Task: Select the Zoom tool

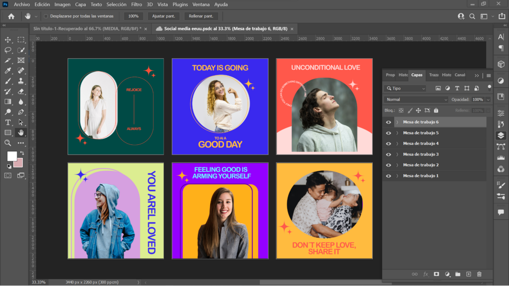Action: 8,143
